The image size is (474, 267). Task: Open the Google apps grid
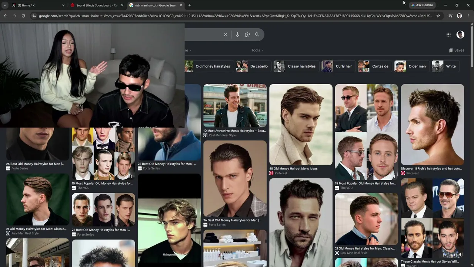click(x=448, y=34)
